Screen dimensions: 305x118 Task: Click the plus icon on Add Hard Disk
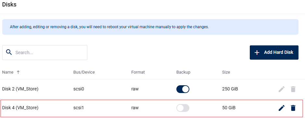pyautogui.click(x=257, y=53)
